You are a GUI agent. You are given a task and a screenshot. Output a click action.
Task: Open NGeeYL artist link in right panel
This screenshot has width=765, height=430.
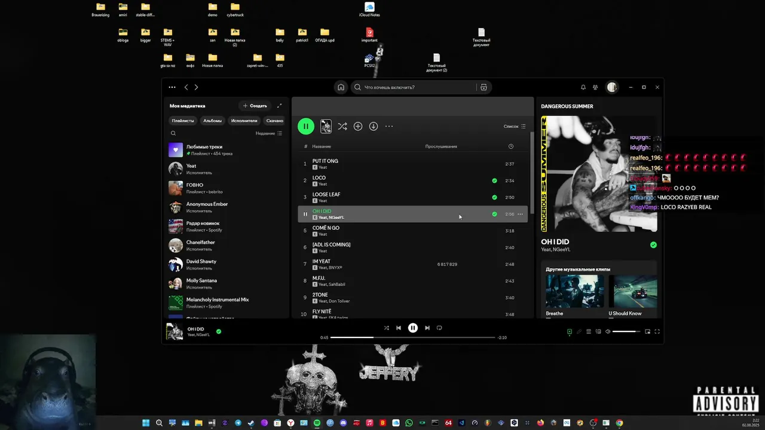pos(562,250)
